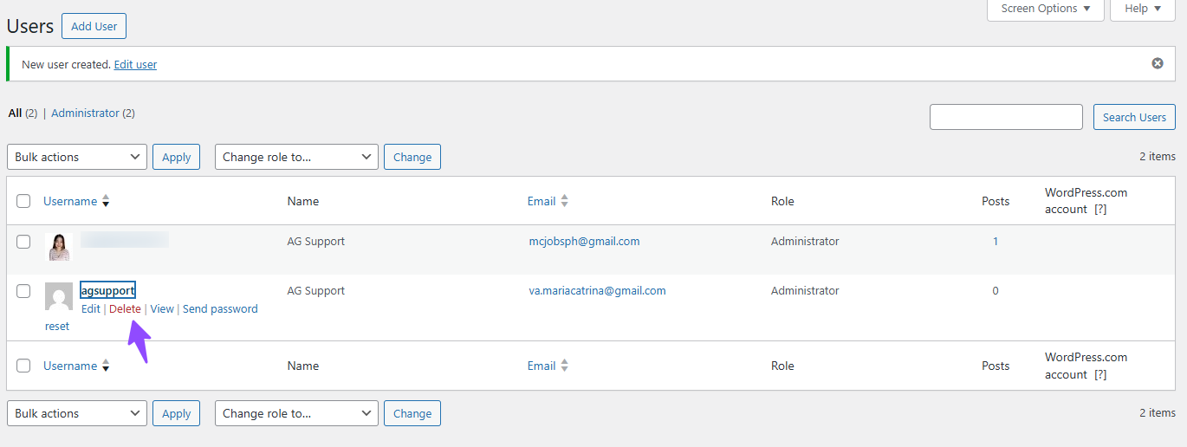Sort by Email using header sort arrows
The width and height of the screenshot is (1187, 447).
tap(564, 201)
